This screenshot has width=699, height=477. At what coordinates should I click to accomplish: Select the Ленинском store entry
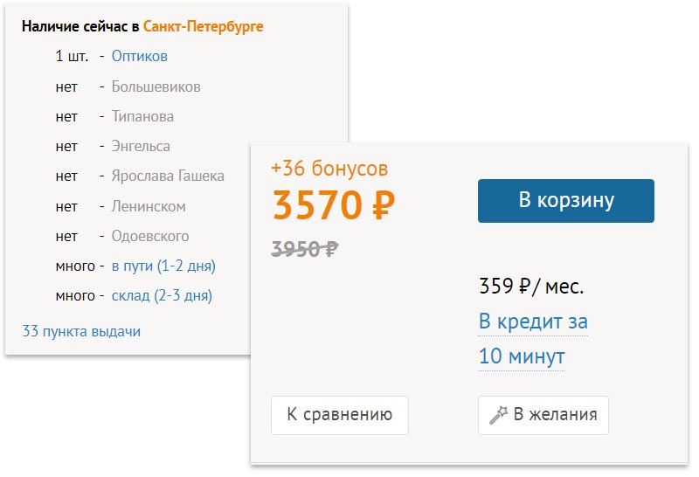pos(149,206)
